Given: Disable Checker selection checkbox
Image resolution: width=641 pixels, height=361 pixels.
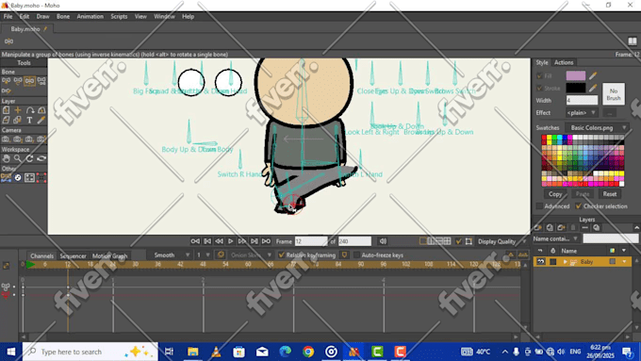Looking at the screenshot, I should (x=579, y=206).
